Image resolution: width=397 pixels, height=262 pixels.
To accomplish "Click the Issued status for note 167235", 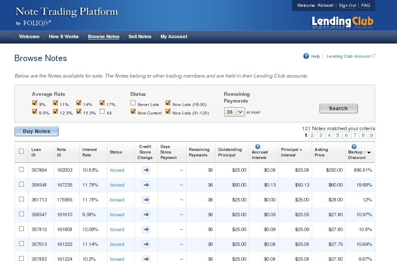I will 117,185.
